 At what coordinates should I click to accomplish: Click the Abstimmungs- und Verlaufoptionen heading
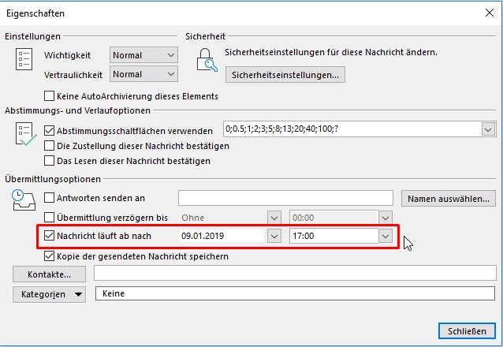(x=77, y=110)
